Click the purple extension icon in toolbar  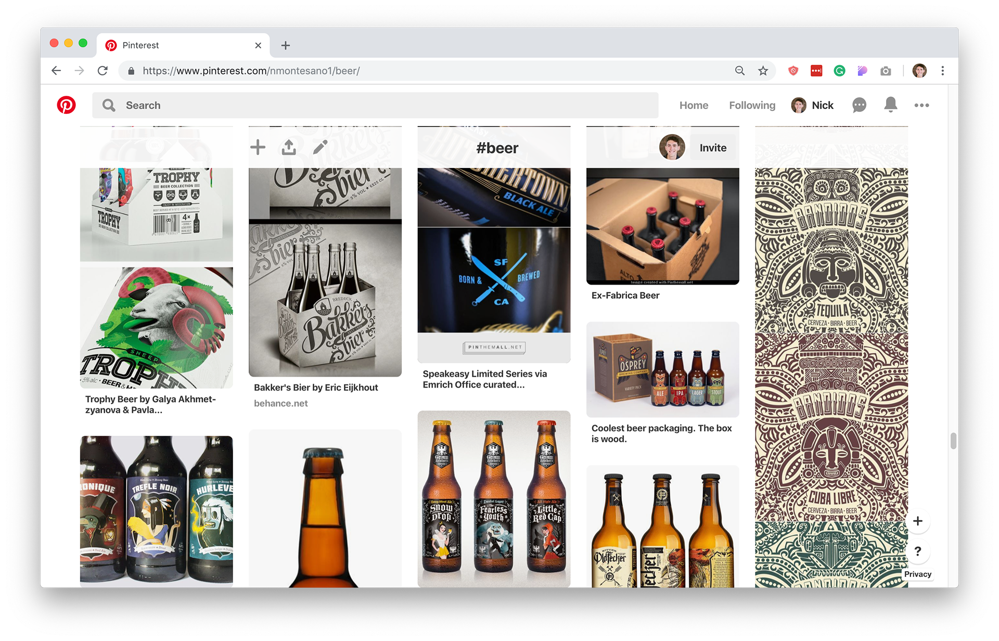pyautogui.click(x=862, y=71)
